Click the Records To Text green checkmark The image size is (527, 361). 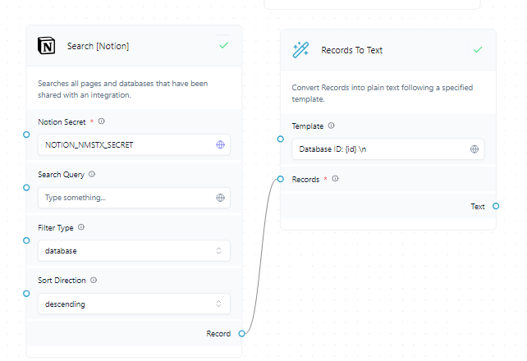tap(478, 50)
